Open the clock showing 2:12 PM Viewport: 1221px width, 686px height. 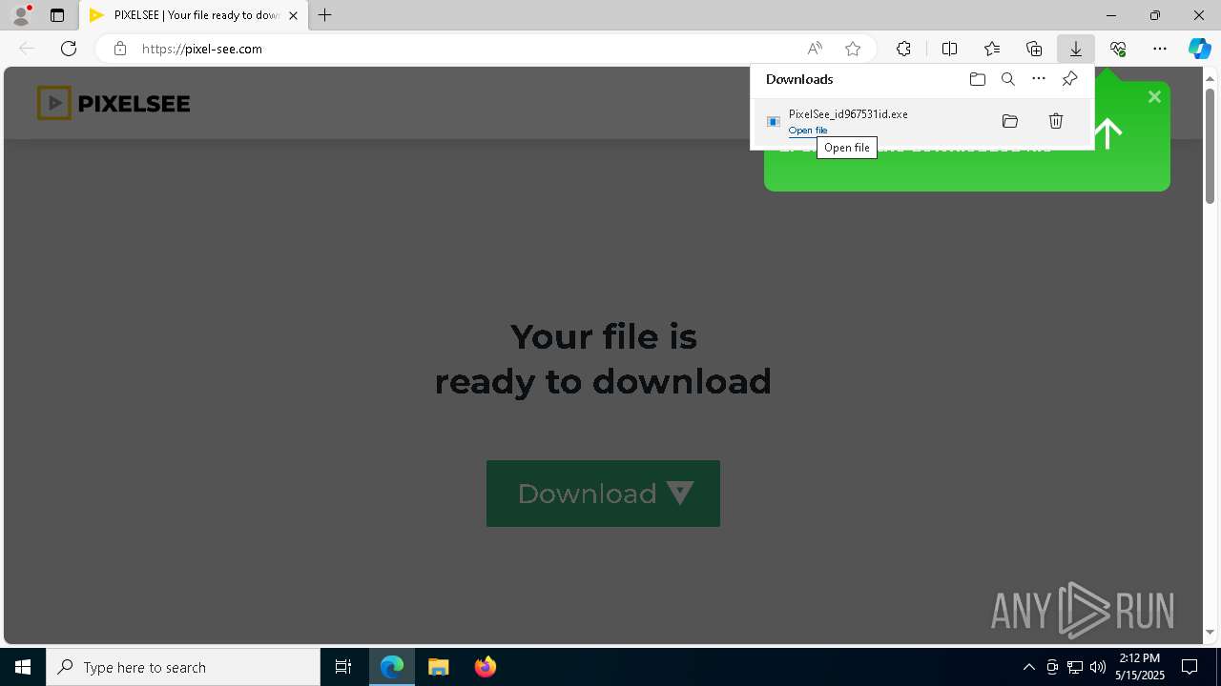(1140, 667)
